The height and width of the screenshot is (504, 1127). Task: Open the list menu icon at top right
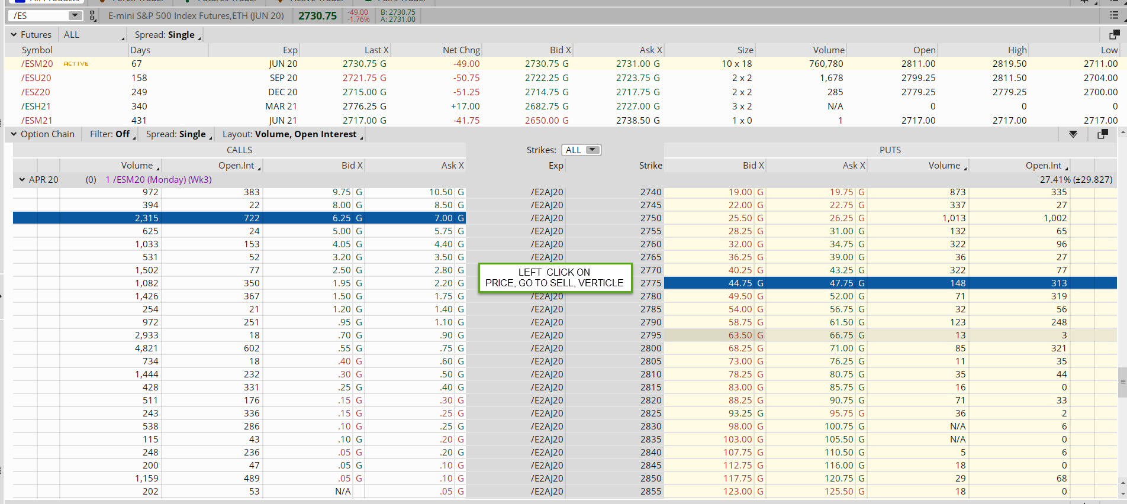tap(1114, 16)
